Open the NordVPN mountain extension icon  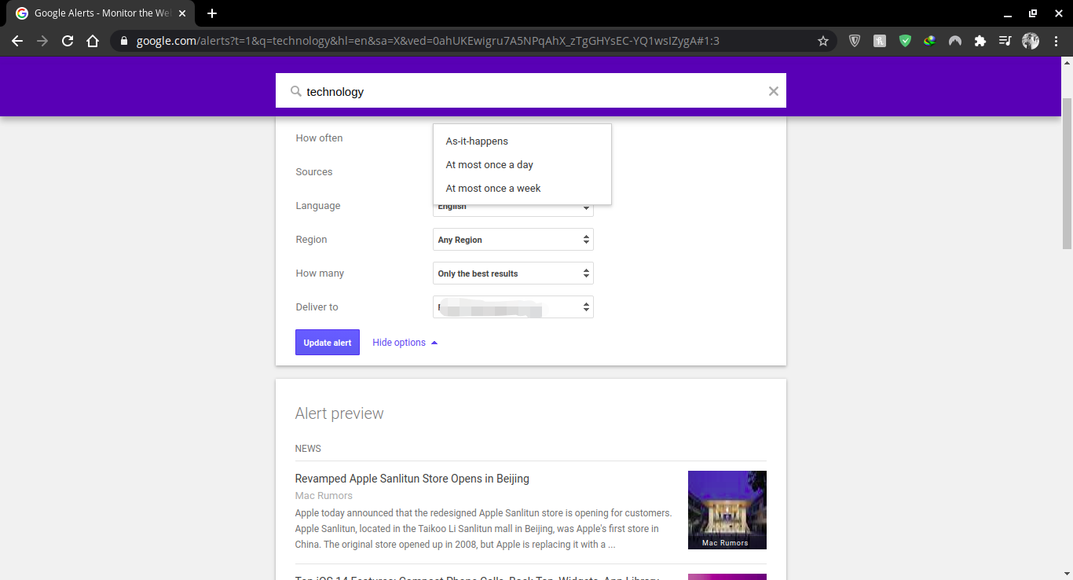tap(955, 41)
